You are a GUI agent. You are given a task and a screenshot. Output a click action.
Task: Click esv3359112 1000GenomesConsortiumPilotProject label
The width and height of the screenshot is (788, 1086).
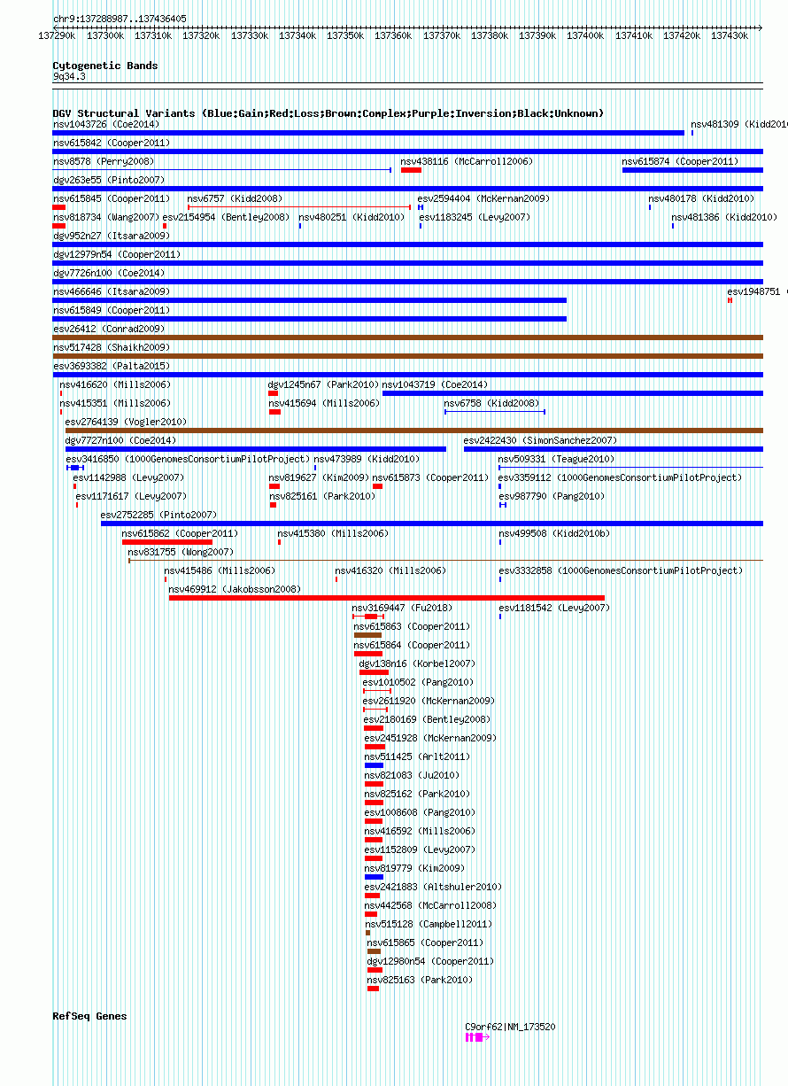pyautogui.click(x=621, y=477)
